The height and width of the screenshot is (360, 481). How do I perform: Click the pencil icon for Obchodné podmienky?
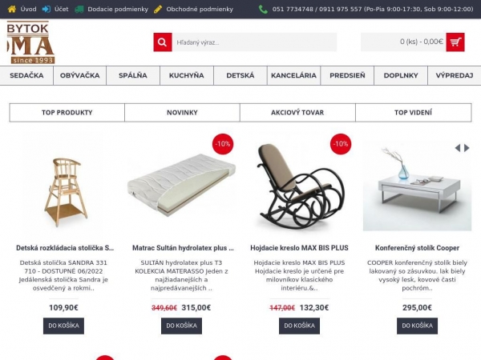pyautogui.click(x=158, y=9)
